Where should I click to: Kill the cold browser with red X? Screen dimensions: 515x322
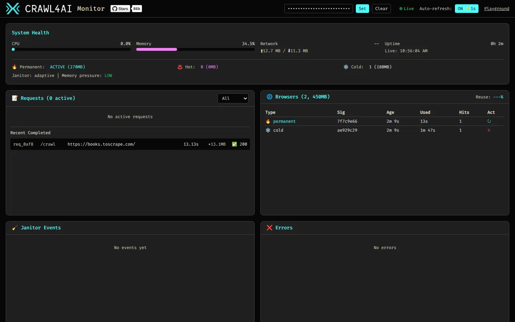click(489, 130)
